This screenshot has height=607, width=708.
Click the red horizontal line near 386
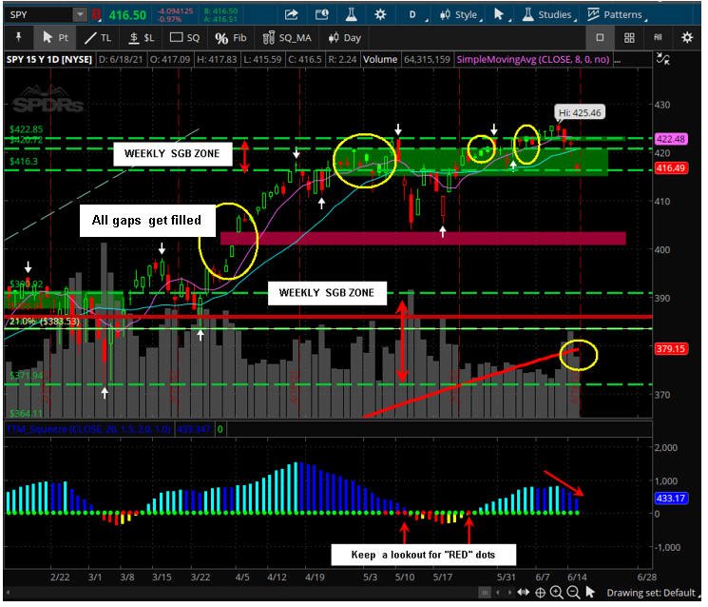click(x=328, y=317)
